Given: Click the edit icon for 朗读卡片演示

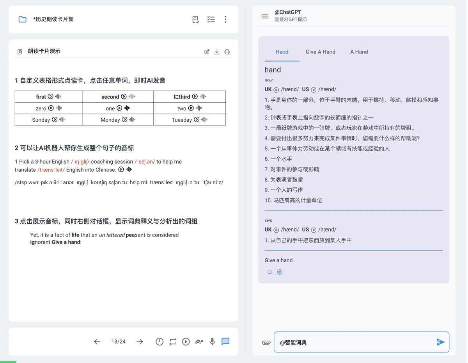Looking at the screenshot, I should point(207,52).
